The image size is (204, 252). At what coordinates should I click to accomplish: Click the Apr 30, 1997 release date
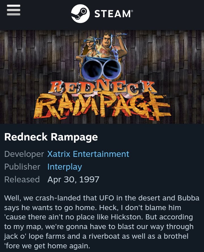pos(73,180)
